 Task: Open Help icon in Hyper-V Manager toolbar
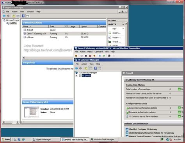tap(23, 16)
